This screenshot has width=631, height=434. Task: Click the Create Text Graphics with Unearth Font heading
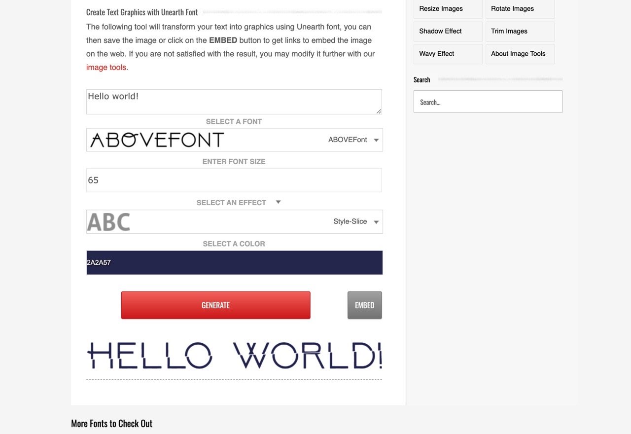(x=142, y=12)
